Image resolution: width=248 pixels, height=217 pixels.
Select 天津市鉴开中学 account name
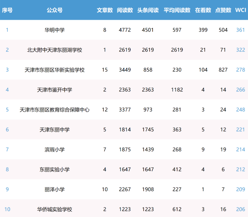tap(55, 90)
